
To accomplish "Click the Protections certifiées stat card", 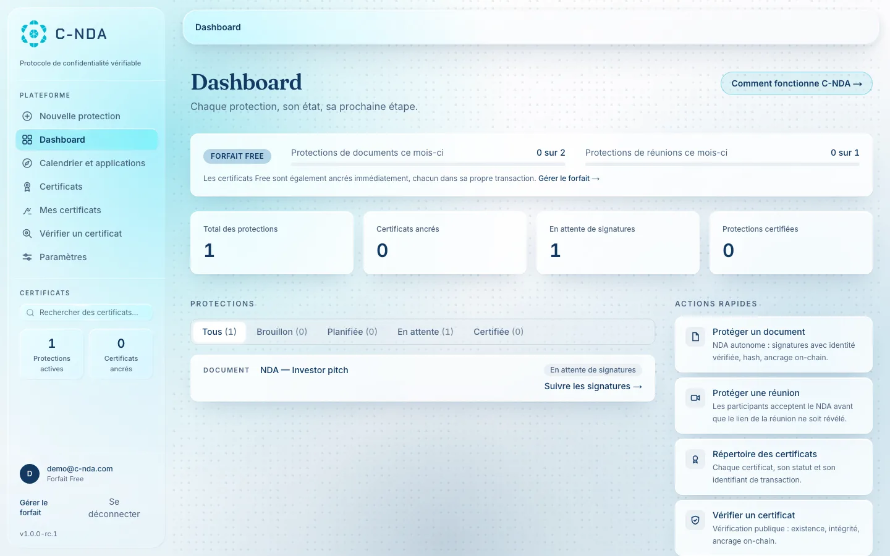I will coord(791,243).
